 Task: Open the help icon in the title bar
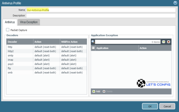tap(175, 3)
